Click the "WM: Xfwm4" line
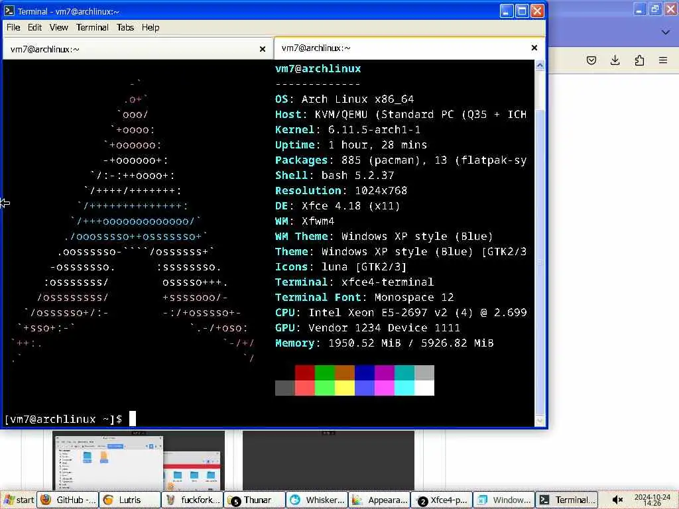Viewport: 679px width, 509px height. pos(305,221)
